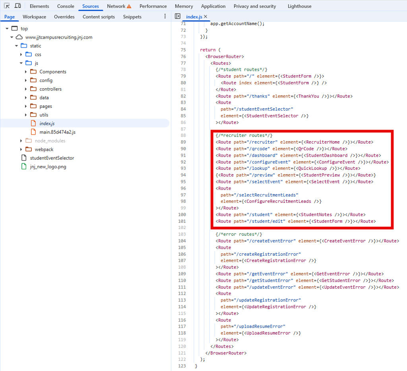Click the Components folder icon

[x=33, y=72]
